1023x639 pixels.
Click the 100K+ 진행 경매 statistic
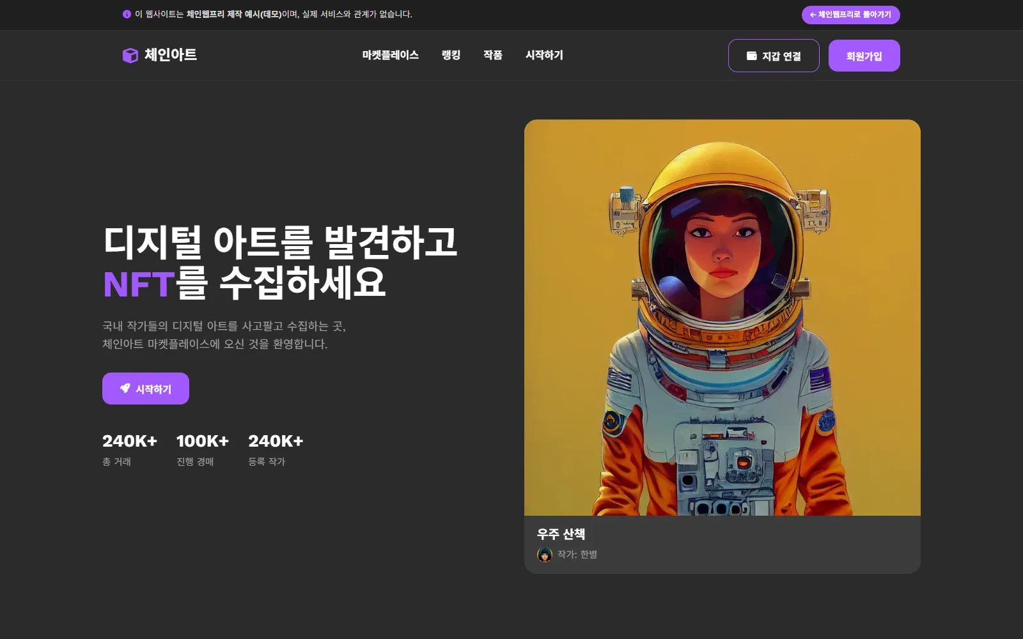click(x=203, y=450)
